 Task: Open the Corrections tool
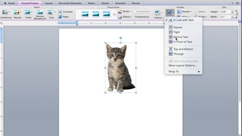tap(5, 12)
